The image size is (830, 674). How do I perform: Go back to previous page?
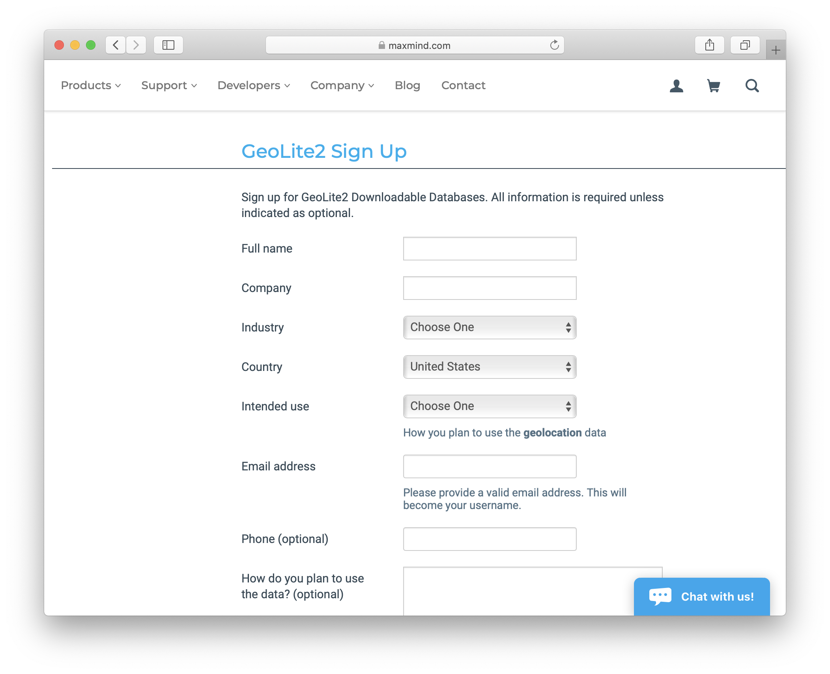(x=116, y=45)
